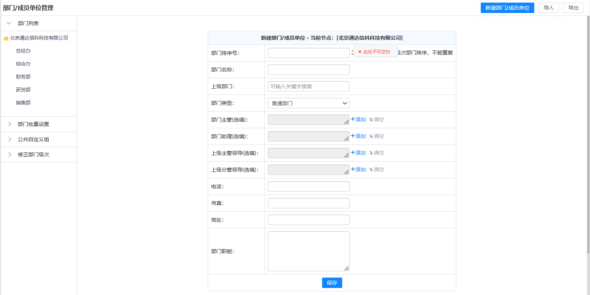Add a 部门助理 via 添加
Image resolution: width=590 pixels, height=295 pixels.
click(359, 136)
